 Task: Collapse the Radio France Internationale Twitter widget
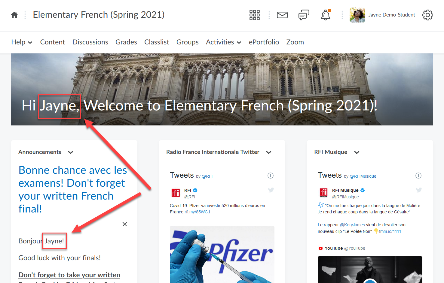269,152
